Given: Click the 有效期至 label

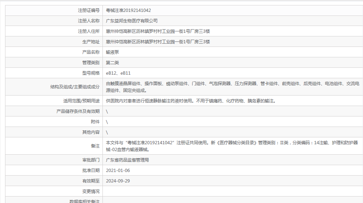Looking at the screenshot, I should 91,181.
